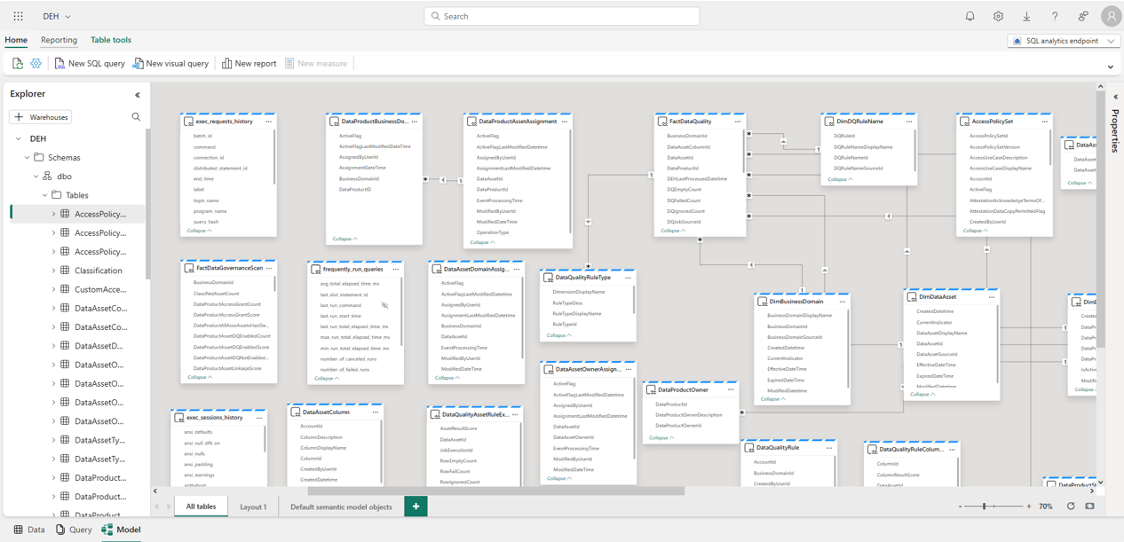Image resolution: width=1124 pixels, height=542 pixels.
Task: Open more options on frequently_run_queries table
Action: click(x=396, y=269)
